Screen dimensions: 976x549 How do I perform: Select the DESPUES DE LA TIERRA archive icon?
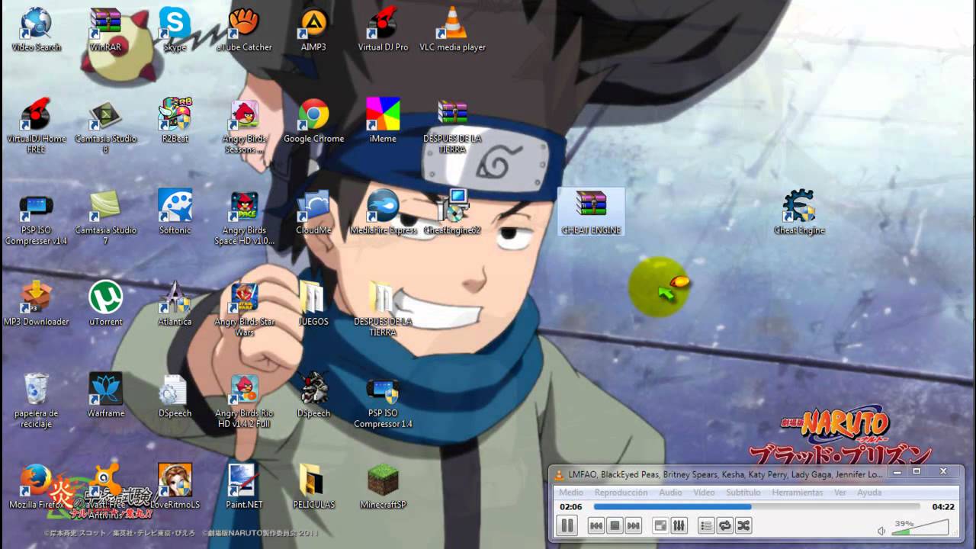(x=452, y=126)
